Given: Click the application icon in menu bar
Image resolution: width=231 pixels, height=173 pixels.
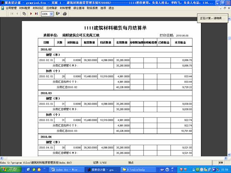Looking at the screenshot, I should point(3,7).
